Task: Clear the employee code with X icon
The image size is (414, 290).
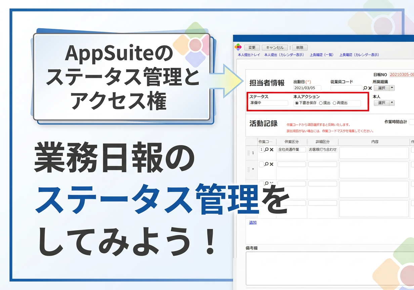Action: [x=370, y=88]
